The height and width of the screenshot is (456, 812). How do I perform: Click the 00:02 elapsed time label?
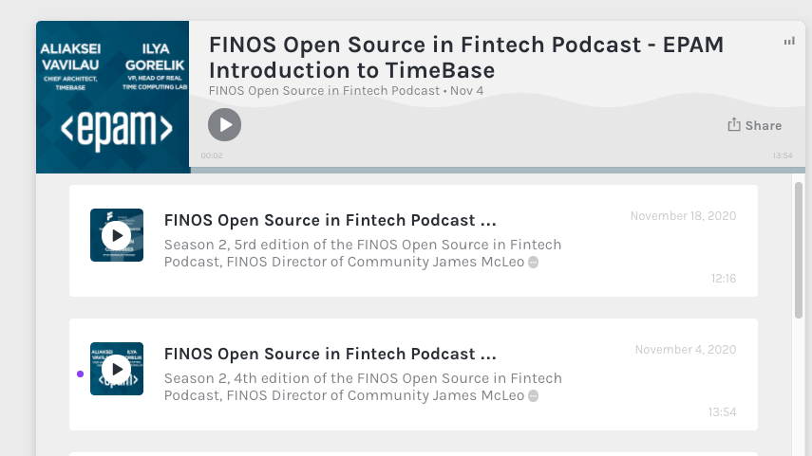(212, 155)
